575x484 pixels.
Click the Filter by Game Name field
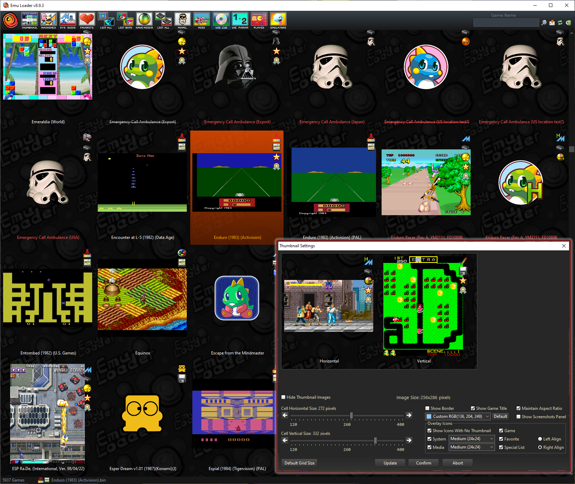tap(506, 23)
